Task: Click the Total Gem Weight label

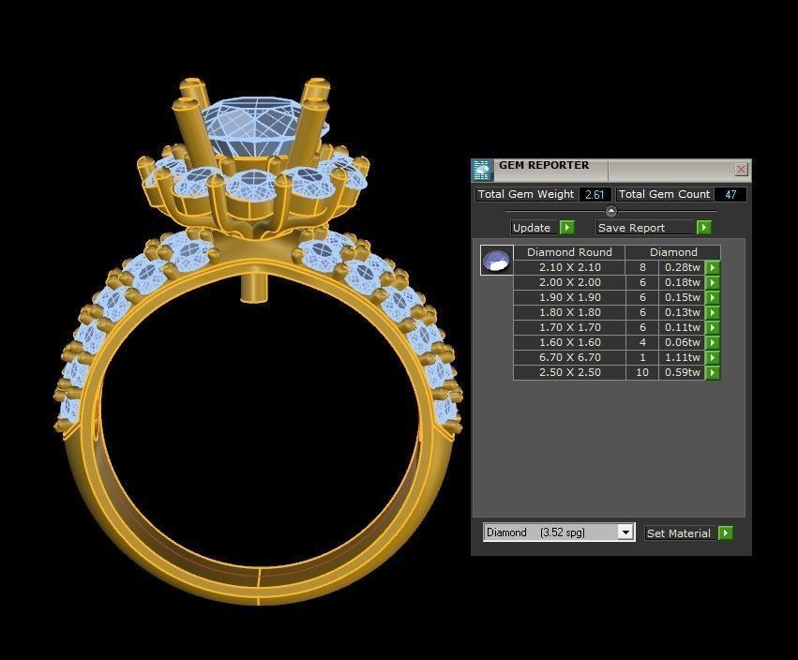Action: [x=526, y=194]
